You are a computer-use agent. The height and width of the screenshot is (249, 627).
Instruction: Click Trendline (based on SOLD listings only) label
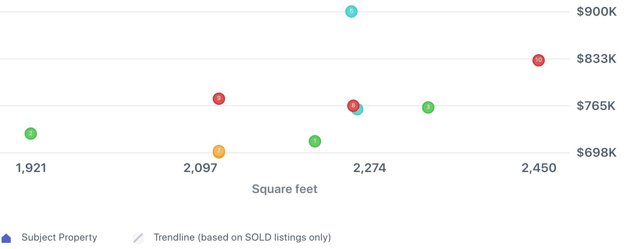click(x=242, y=238)
